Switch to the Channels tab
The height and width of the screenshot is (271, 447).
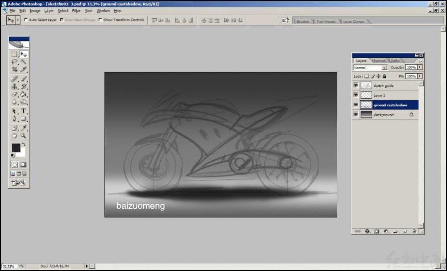click(x=378, y=61)
